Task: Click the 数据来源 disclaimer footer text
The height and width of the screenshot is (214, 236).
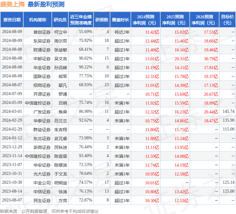Action: [x=49, y=211]
